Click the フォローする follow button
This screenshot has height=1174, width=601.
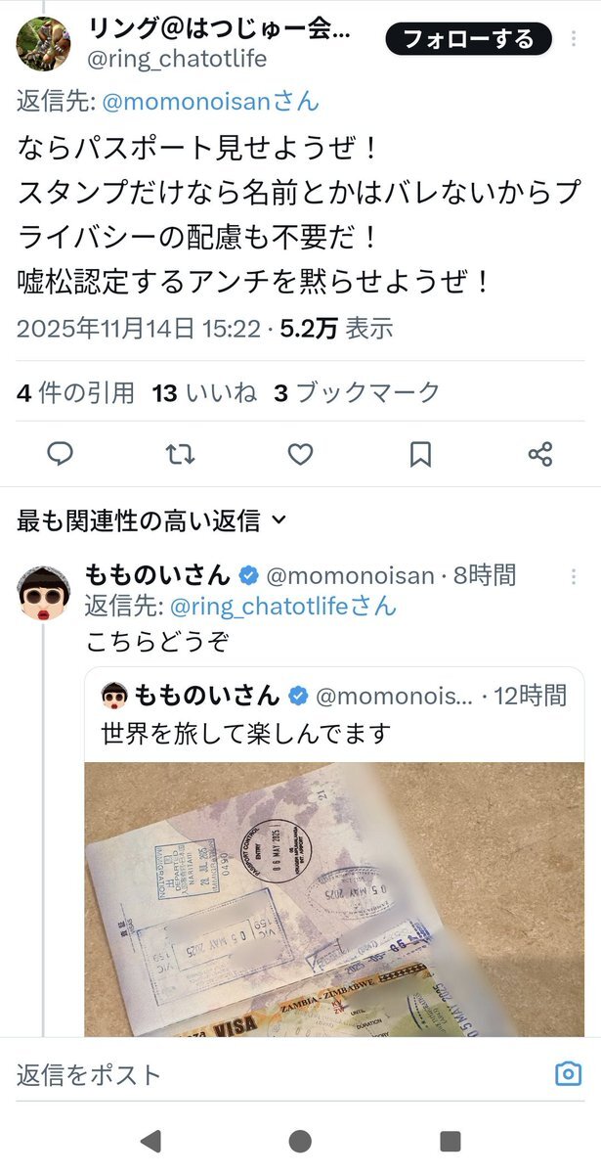point(468,39)
